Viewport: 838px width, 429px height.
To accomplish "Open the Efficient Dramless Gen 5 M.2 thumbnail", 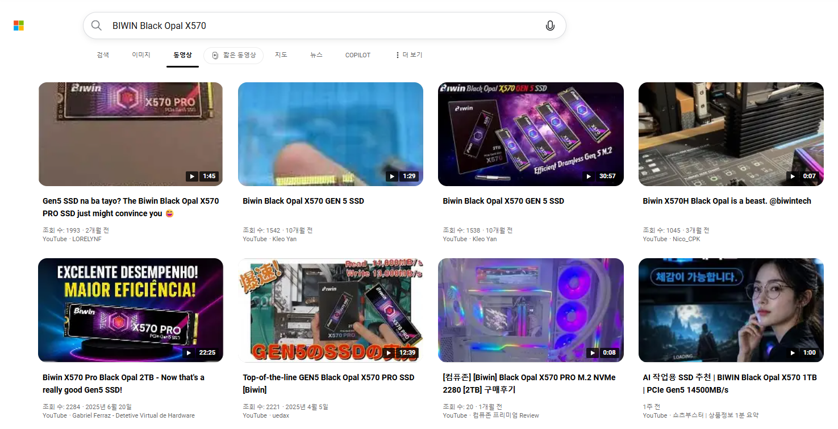I will pos(531,134).
